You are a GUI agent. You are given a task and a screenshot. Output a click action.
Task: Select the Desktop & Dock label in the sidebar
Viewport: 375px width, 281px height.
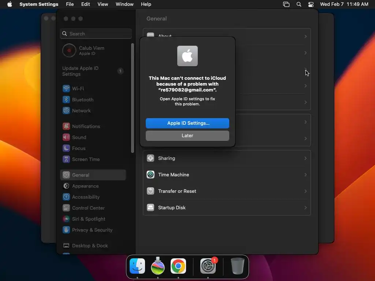point(90,246)
